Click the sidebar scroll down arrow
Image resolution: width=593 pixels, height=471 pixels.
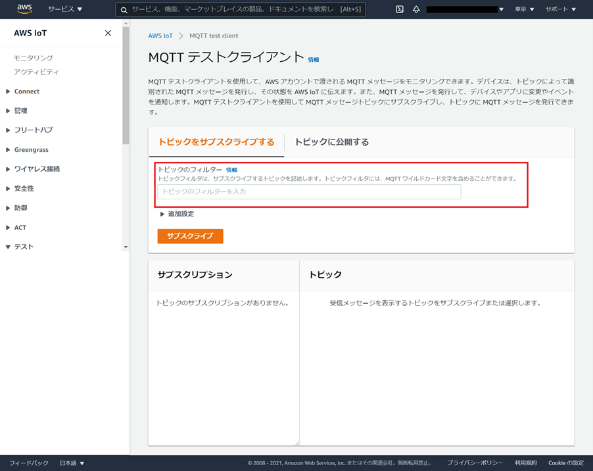coord(126,247)
